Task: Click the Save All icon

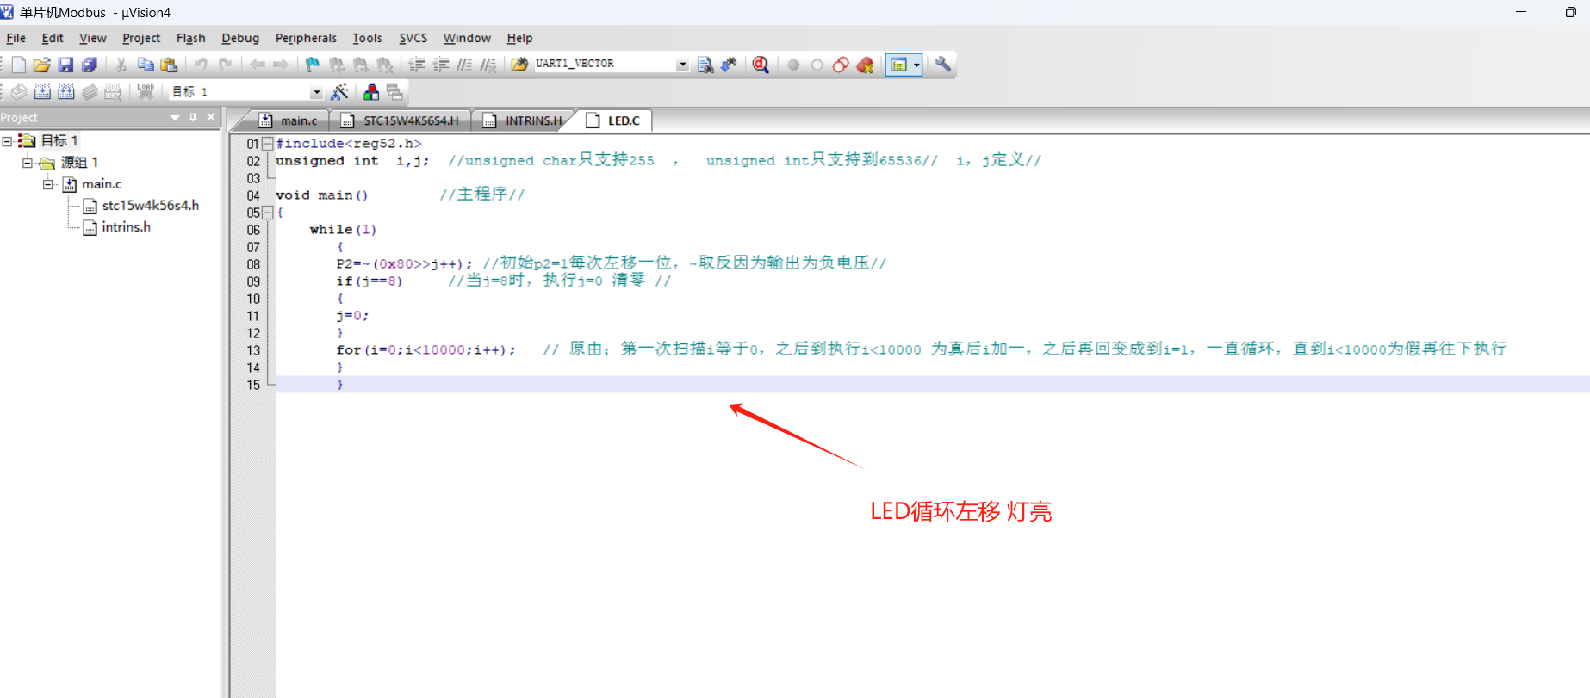Action: point(89,65)
